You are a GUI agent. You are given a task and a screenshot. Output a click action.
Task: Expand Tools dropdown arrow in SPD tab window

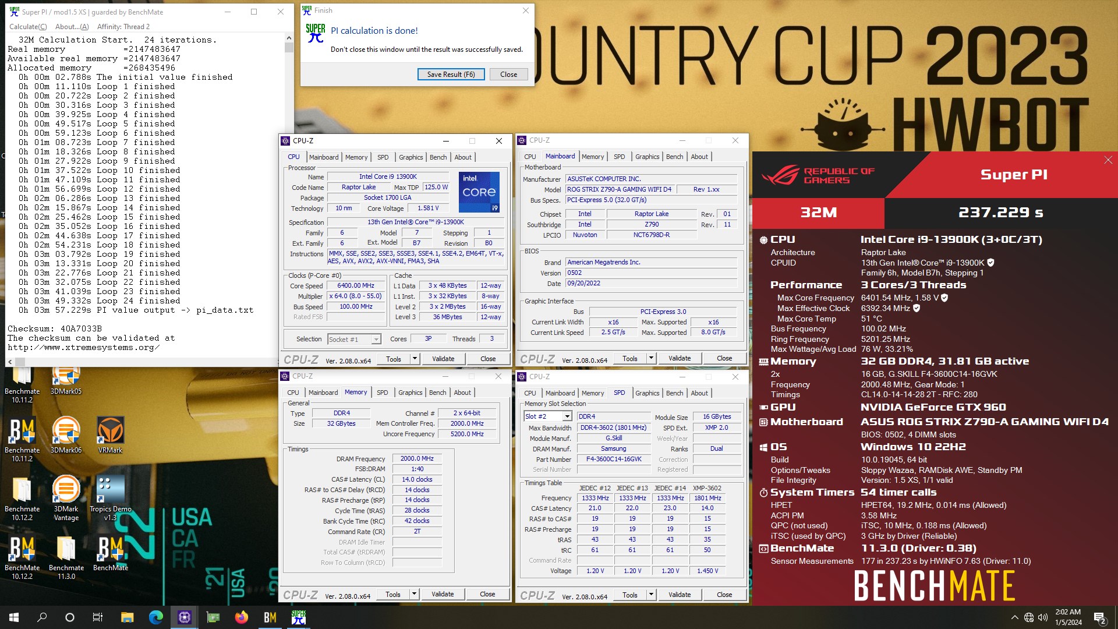coord(651,595)
